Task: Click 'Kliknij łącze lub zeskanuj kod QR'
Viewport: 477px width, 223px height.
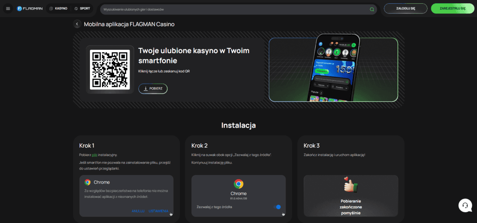Action: [164, 71]
